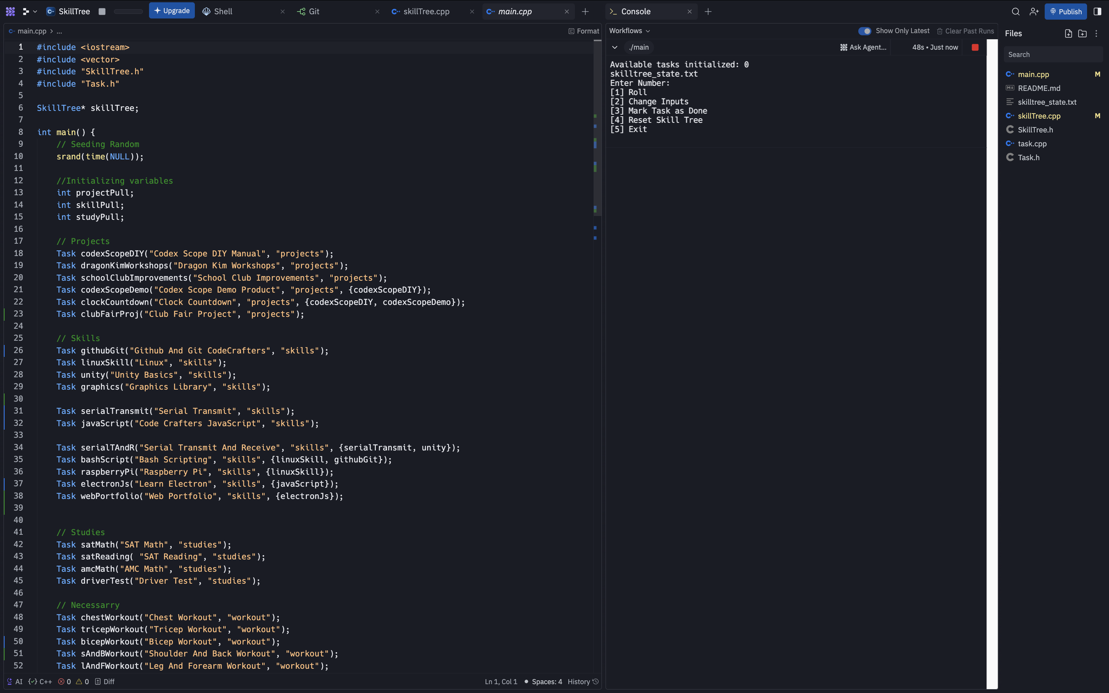Switch to the Shell tab
The height and width of the screenshot is (693, 1109).
(x=223, y=12)
